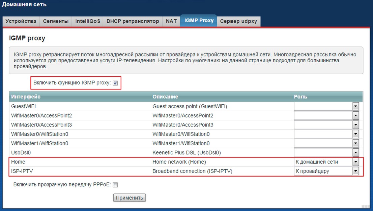Expand the UsbDsl0 role dropdown
Screen dimensions: 373x211
326,152
